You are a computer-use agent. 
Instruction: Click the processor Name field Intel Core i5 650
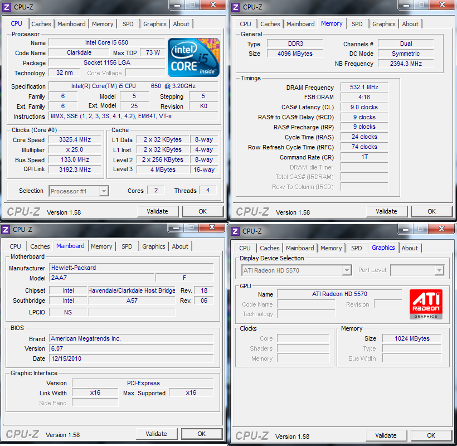pyautogui.click(x=106, y=42)
